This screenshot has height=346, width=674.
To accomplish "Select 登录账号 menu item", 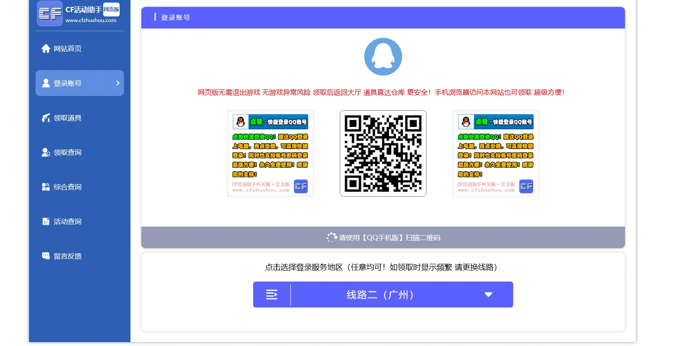I will tap(80, 83).
